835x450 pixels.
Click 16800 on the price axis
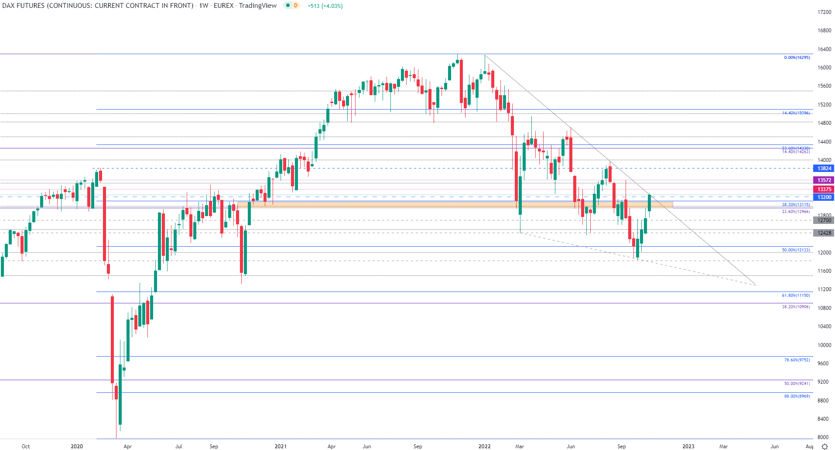pos(824,31)
